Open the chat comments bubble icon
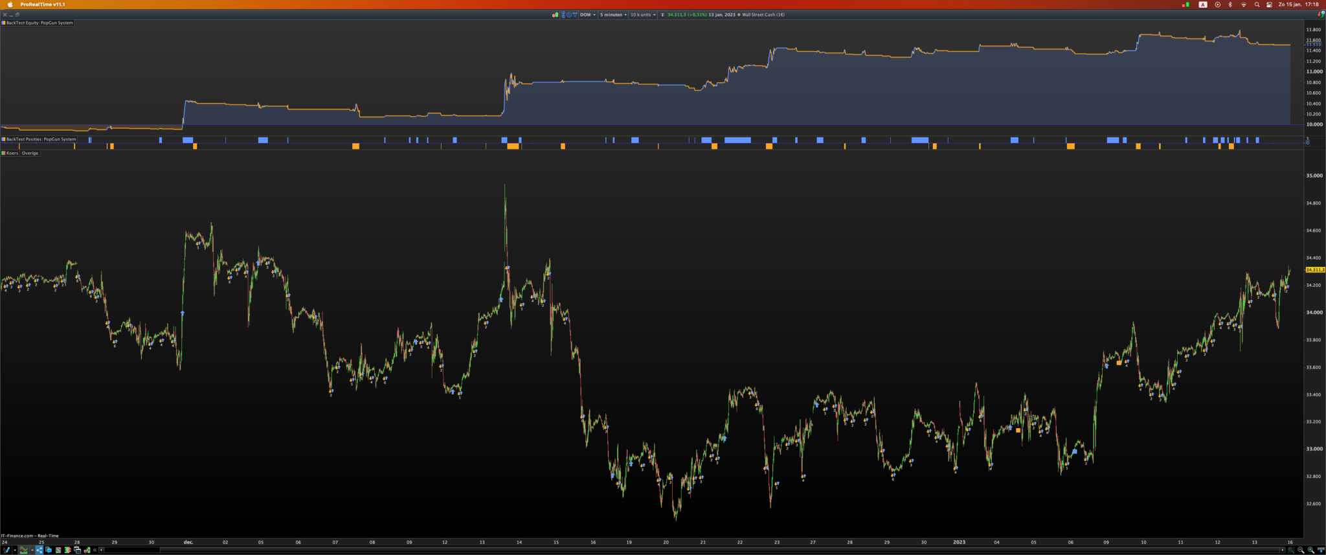 click(49, 550)
